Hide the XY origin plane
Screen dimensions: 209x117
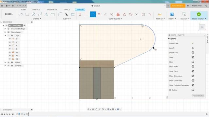coord(10,52)
